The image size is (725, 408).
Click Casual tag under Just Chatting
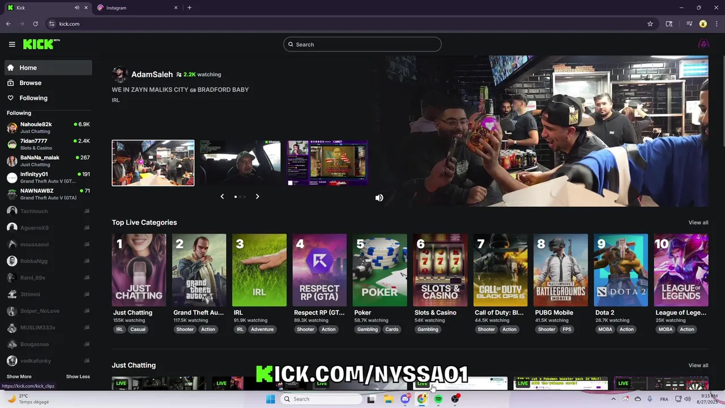click(138, 329)
